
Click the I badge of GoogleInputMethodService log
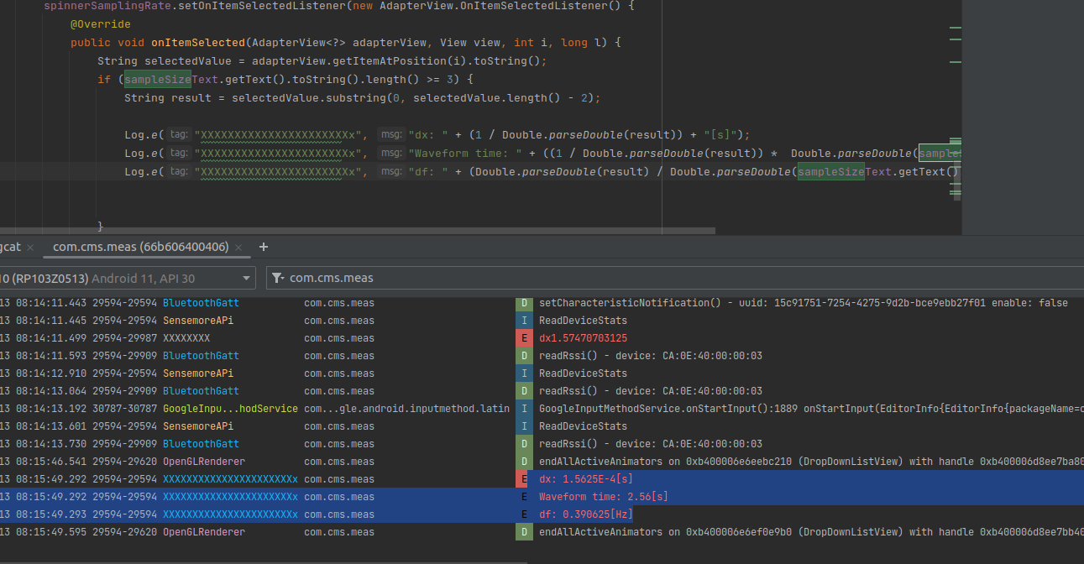pyautogui.click(x=524, y=409)
